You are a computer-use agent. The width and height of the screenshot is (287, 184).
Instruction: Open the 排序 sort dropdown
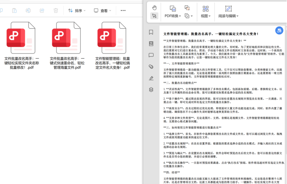pos(77,11)
